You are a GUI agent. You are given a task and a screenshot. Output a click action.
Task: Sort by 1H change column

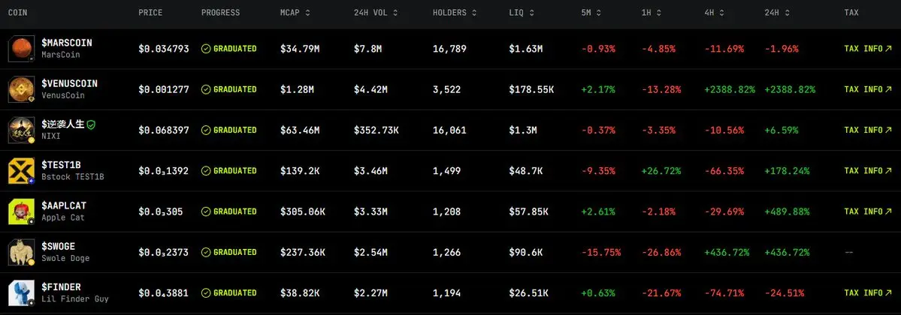(652, 13)
